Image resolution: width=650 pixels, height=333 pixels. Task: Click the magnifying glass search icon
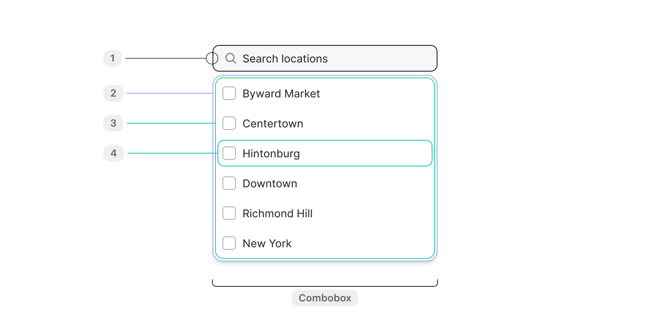(231, 58)
